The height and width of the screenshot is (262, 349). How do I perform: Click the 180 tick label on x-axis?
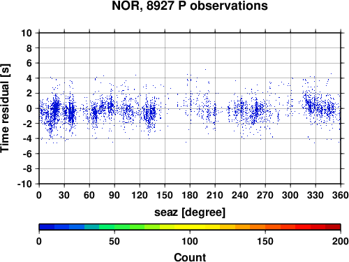pyautogui.click(x=190, y=195)
